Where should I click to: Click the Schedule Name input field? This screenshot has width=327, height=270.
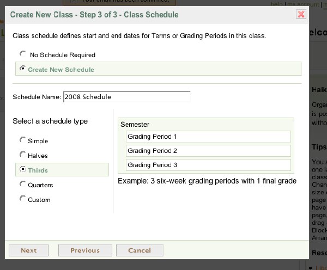coord(127,97)
